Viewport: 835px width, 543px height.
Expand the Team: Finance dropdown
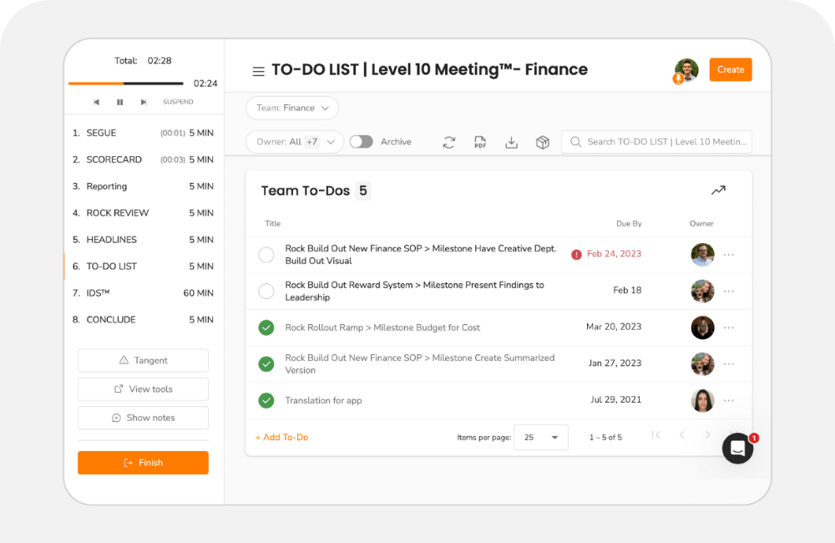click(x=291, y=108)
